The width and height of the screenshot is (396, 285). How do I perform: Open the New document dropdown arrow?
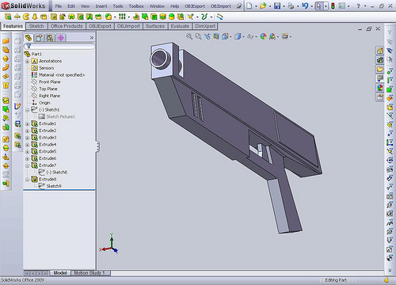click(256, 6)
